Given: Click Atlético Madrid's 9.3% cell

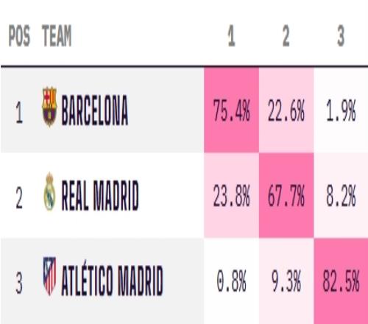Looking at the screenshot, I should pos(286,281).
